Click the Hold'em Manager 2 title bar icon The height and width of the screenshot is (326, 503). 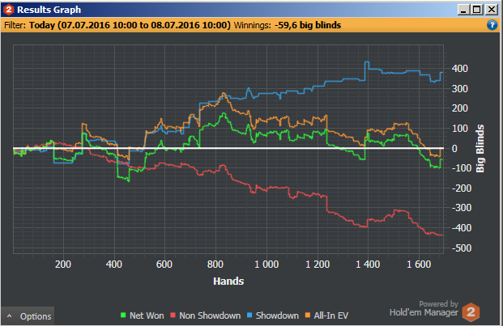click(x=9, y=10)
